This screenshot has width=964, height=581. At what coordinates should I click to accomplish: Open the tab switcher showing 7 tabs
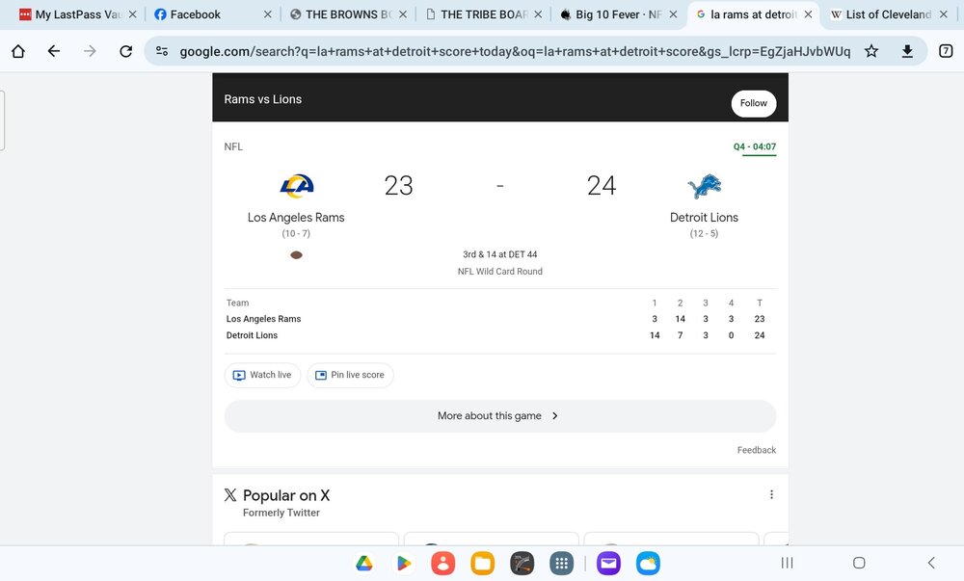click(x=946, y=51)
